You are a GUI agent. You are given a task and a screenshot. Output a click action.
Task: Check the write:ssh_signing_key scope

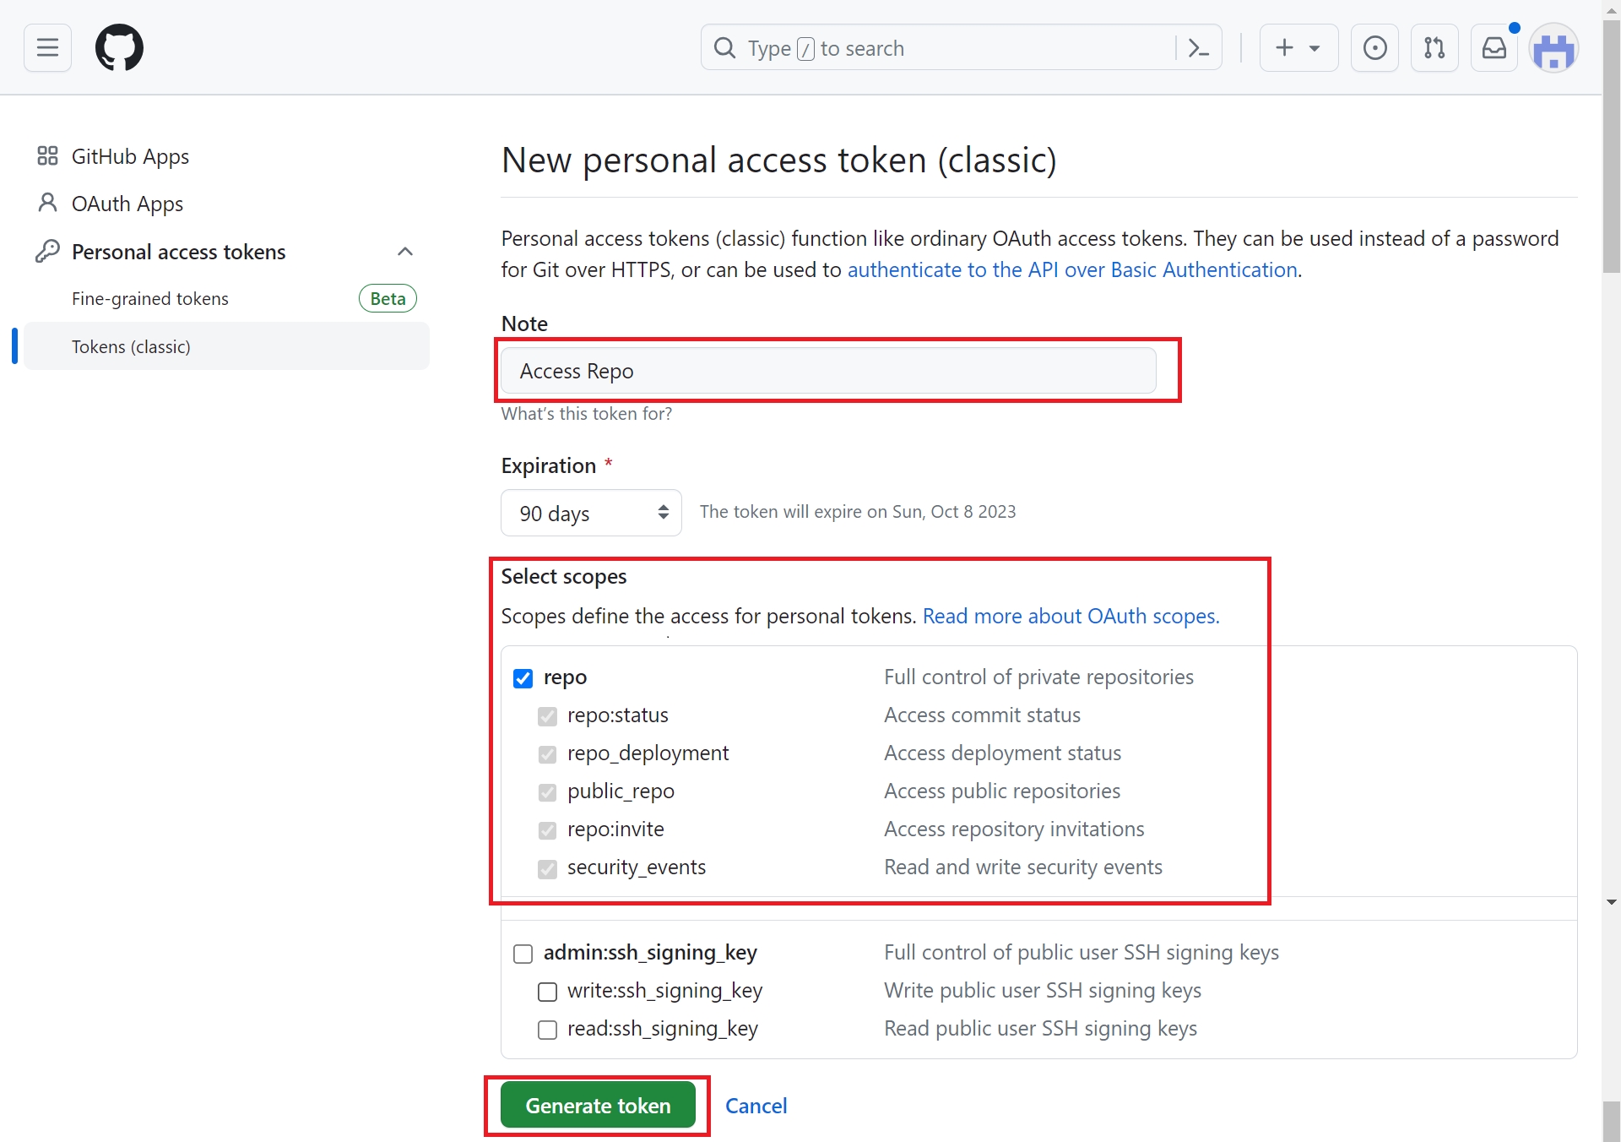click(x=547, y=992)
